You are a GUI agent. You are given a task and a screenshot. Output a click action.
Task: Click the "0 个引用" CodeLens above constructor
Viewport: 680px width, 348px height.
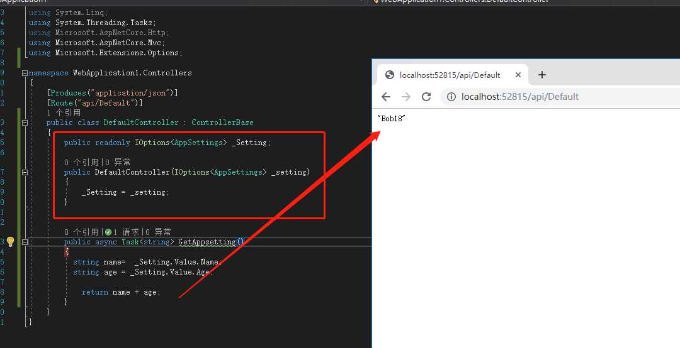(x=81, y=162)
